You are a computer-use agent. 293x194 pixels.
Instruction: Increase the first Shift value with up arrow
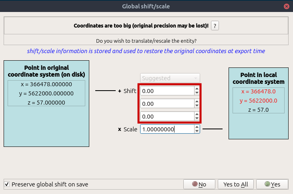coord(197,89)
